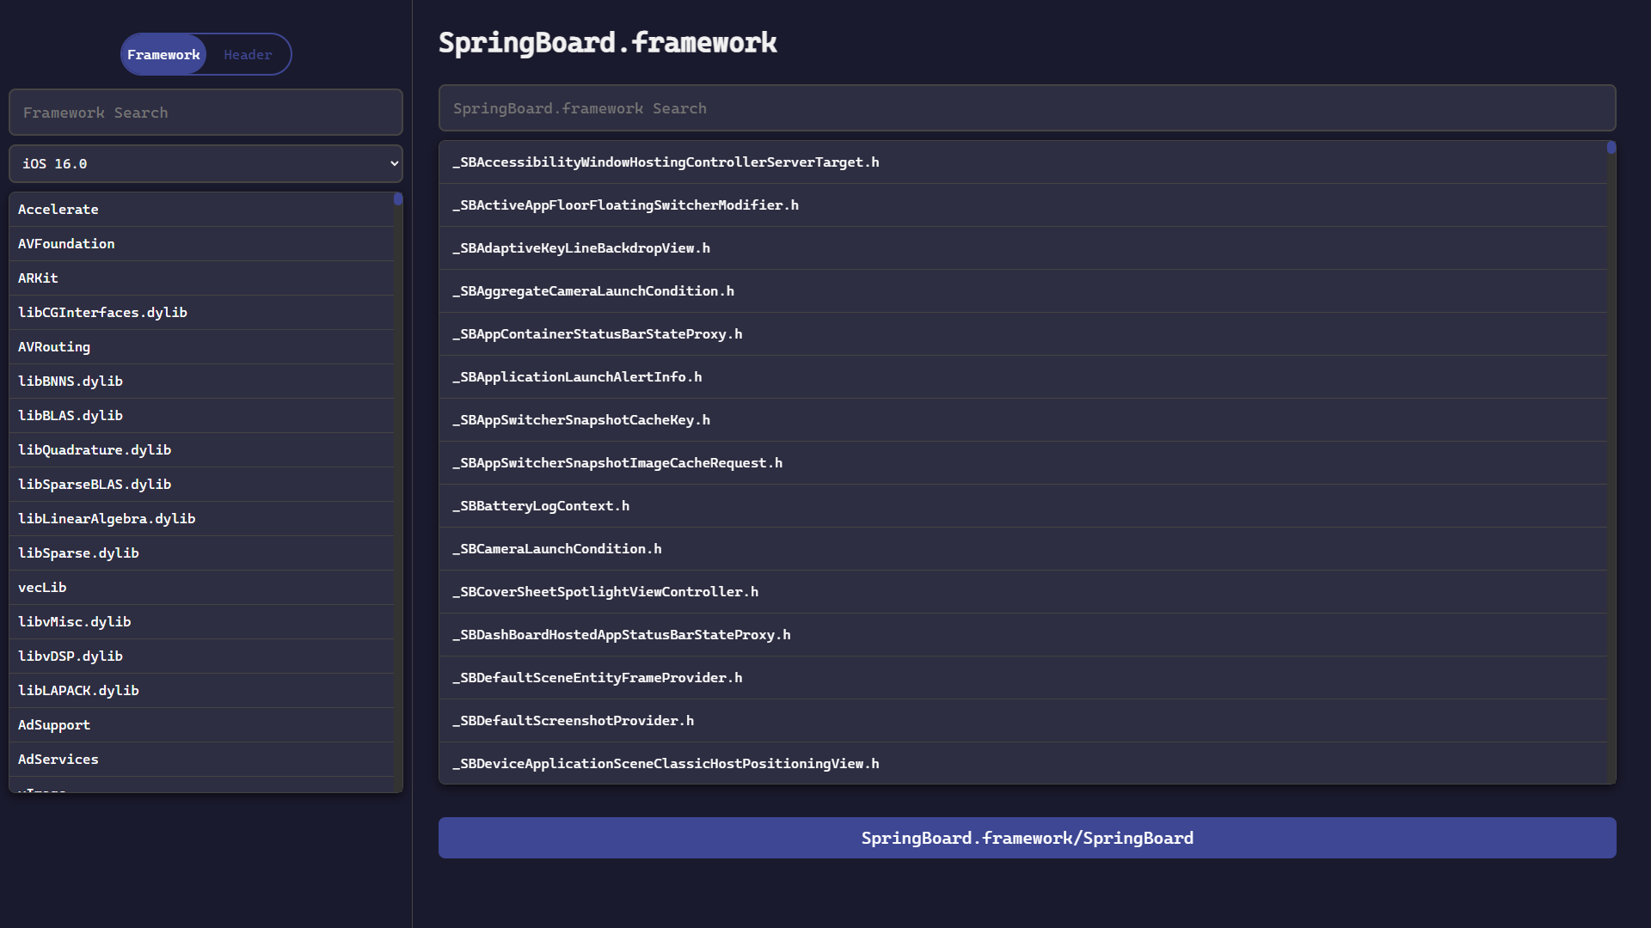
Task: Select the AdServices framework
Action: point(201,760)
